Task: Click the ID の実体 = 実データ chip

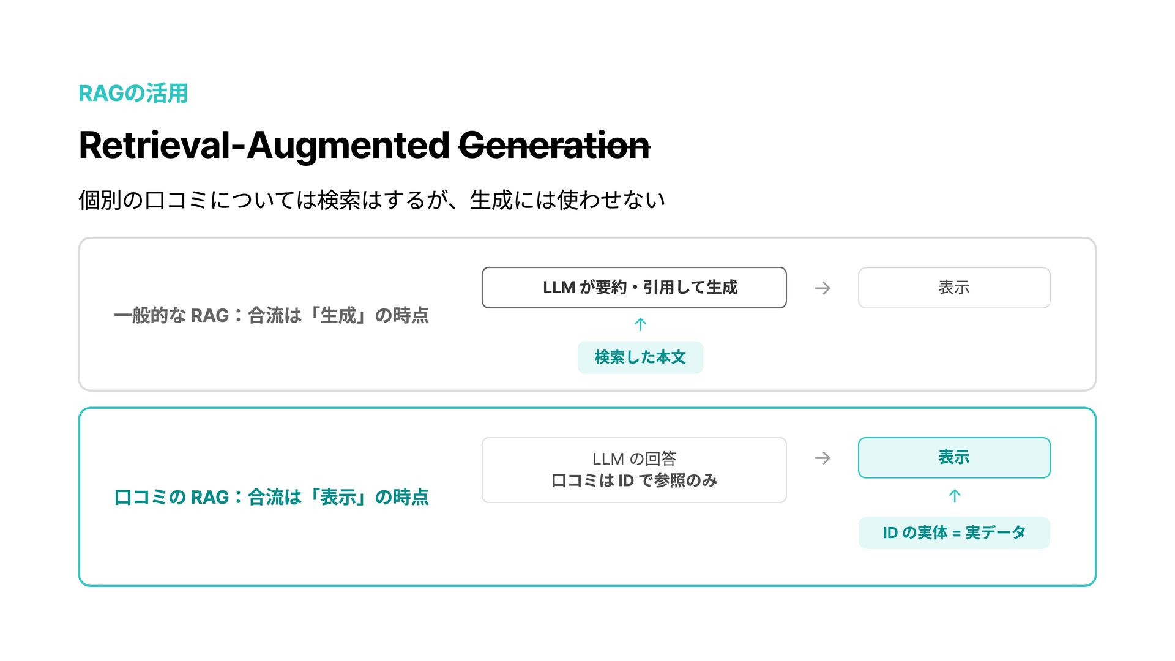Action: (x=954, y=533)
